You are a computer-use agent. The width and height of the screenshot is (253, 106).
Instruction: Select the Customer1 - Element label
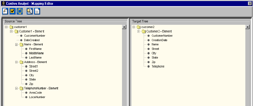(32, 31)
